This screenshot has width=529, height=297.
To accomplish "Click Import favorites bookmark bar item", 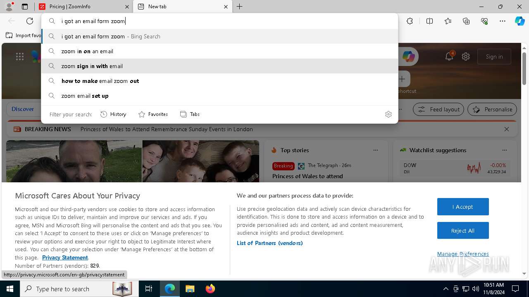I will point(24,35).
